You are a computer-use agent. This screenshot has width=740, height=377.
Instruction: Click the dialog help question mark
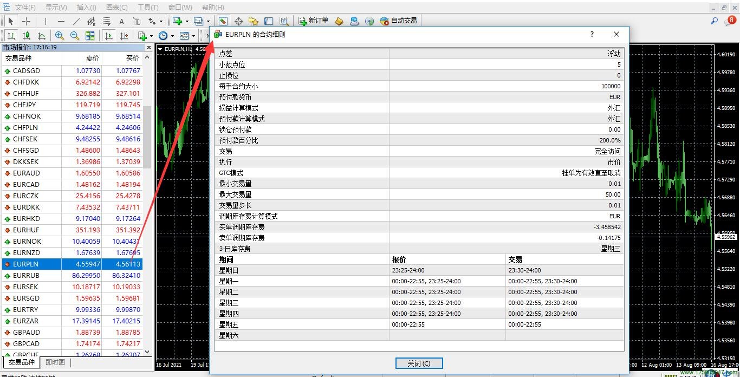click(592, 34)
